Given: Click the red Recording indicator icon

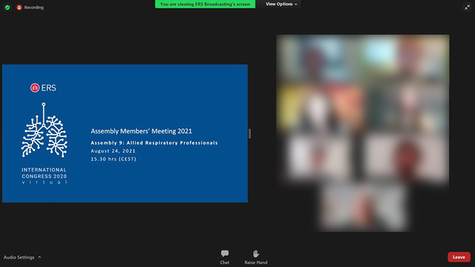Looking at the screenshot, I should pyautogui.click(x=19, y=7).
